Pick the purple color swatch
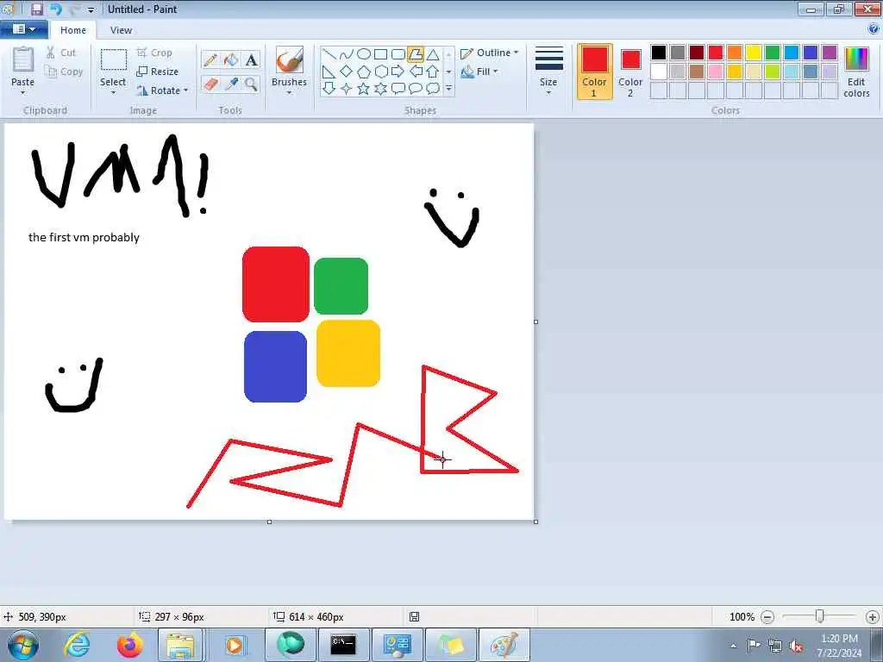The image size is (883, 662). pyautogui.click(x=830, y=53)
